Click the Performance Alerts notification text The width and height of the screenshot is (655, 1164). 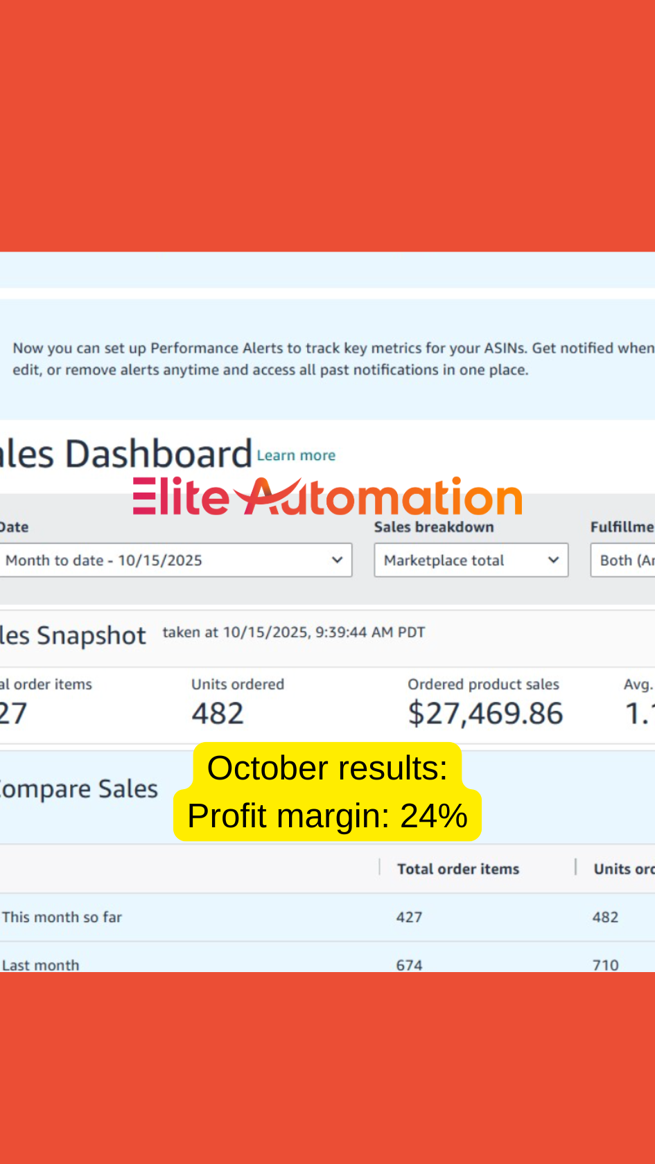point(331,358)
